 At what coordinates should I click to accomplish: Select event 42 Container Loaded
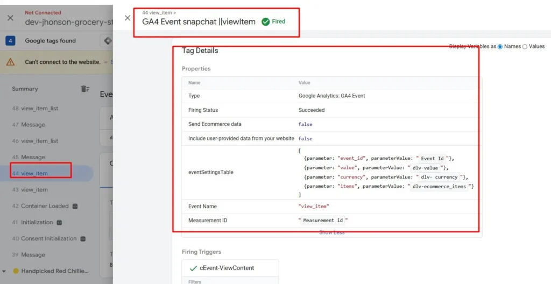click(x=40, y=206)
